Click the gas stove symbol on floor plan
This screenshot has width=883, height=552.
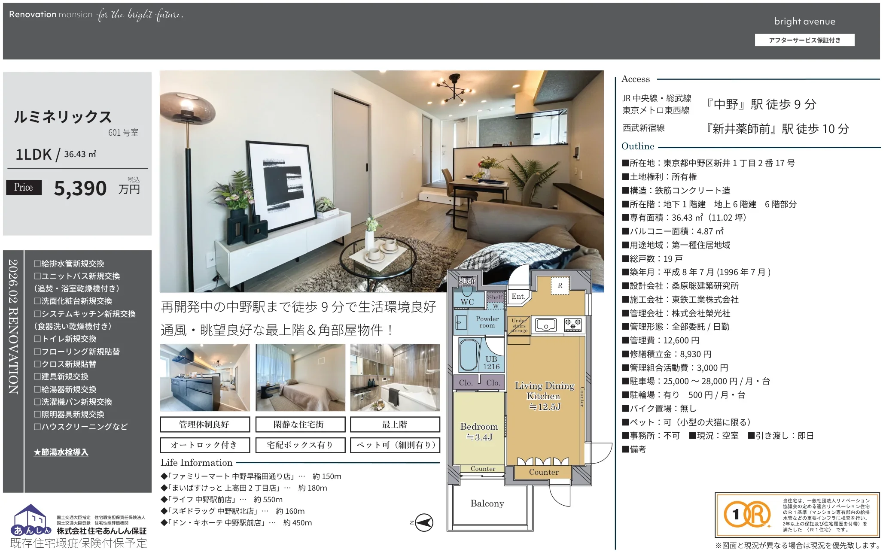572,324
